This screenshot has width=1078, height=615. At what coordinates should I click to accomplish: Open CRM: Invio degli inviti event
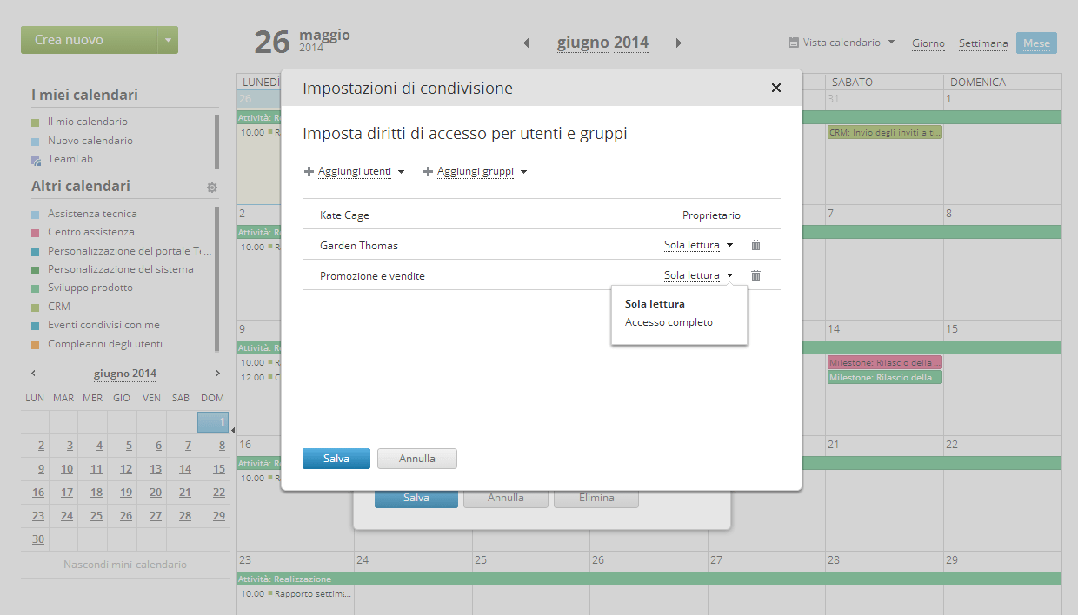[884, 133]
